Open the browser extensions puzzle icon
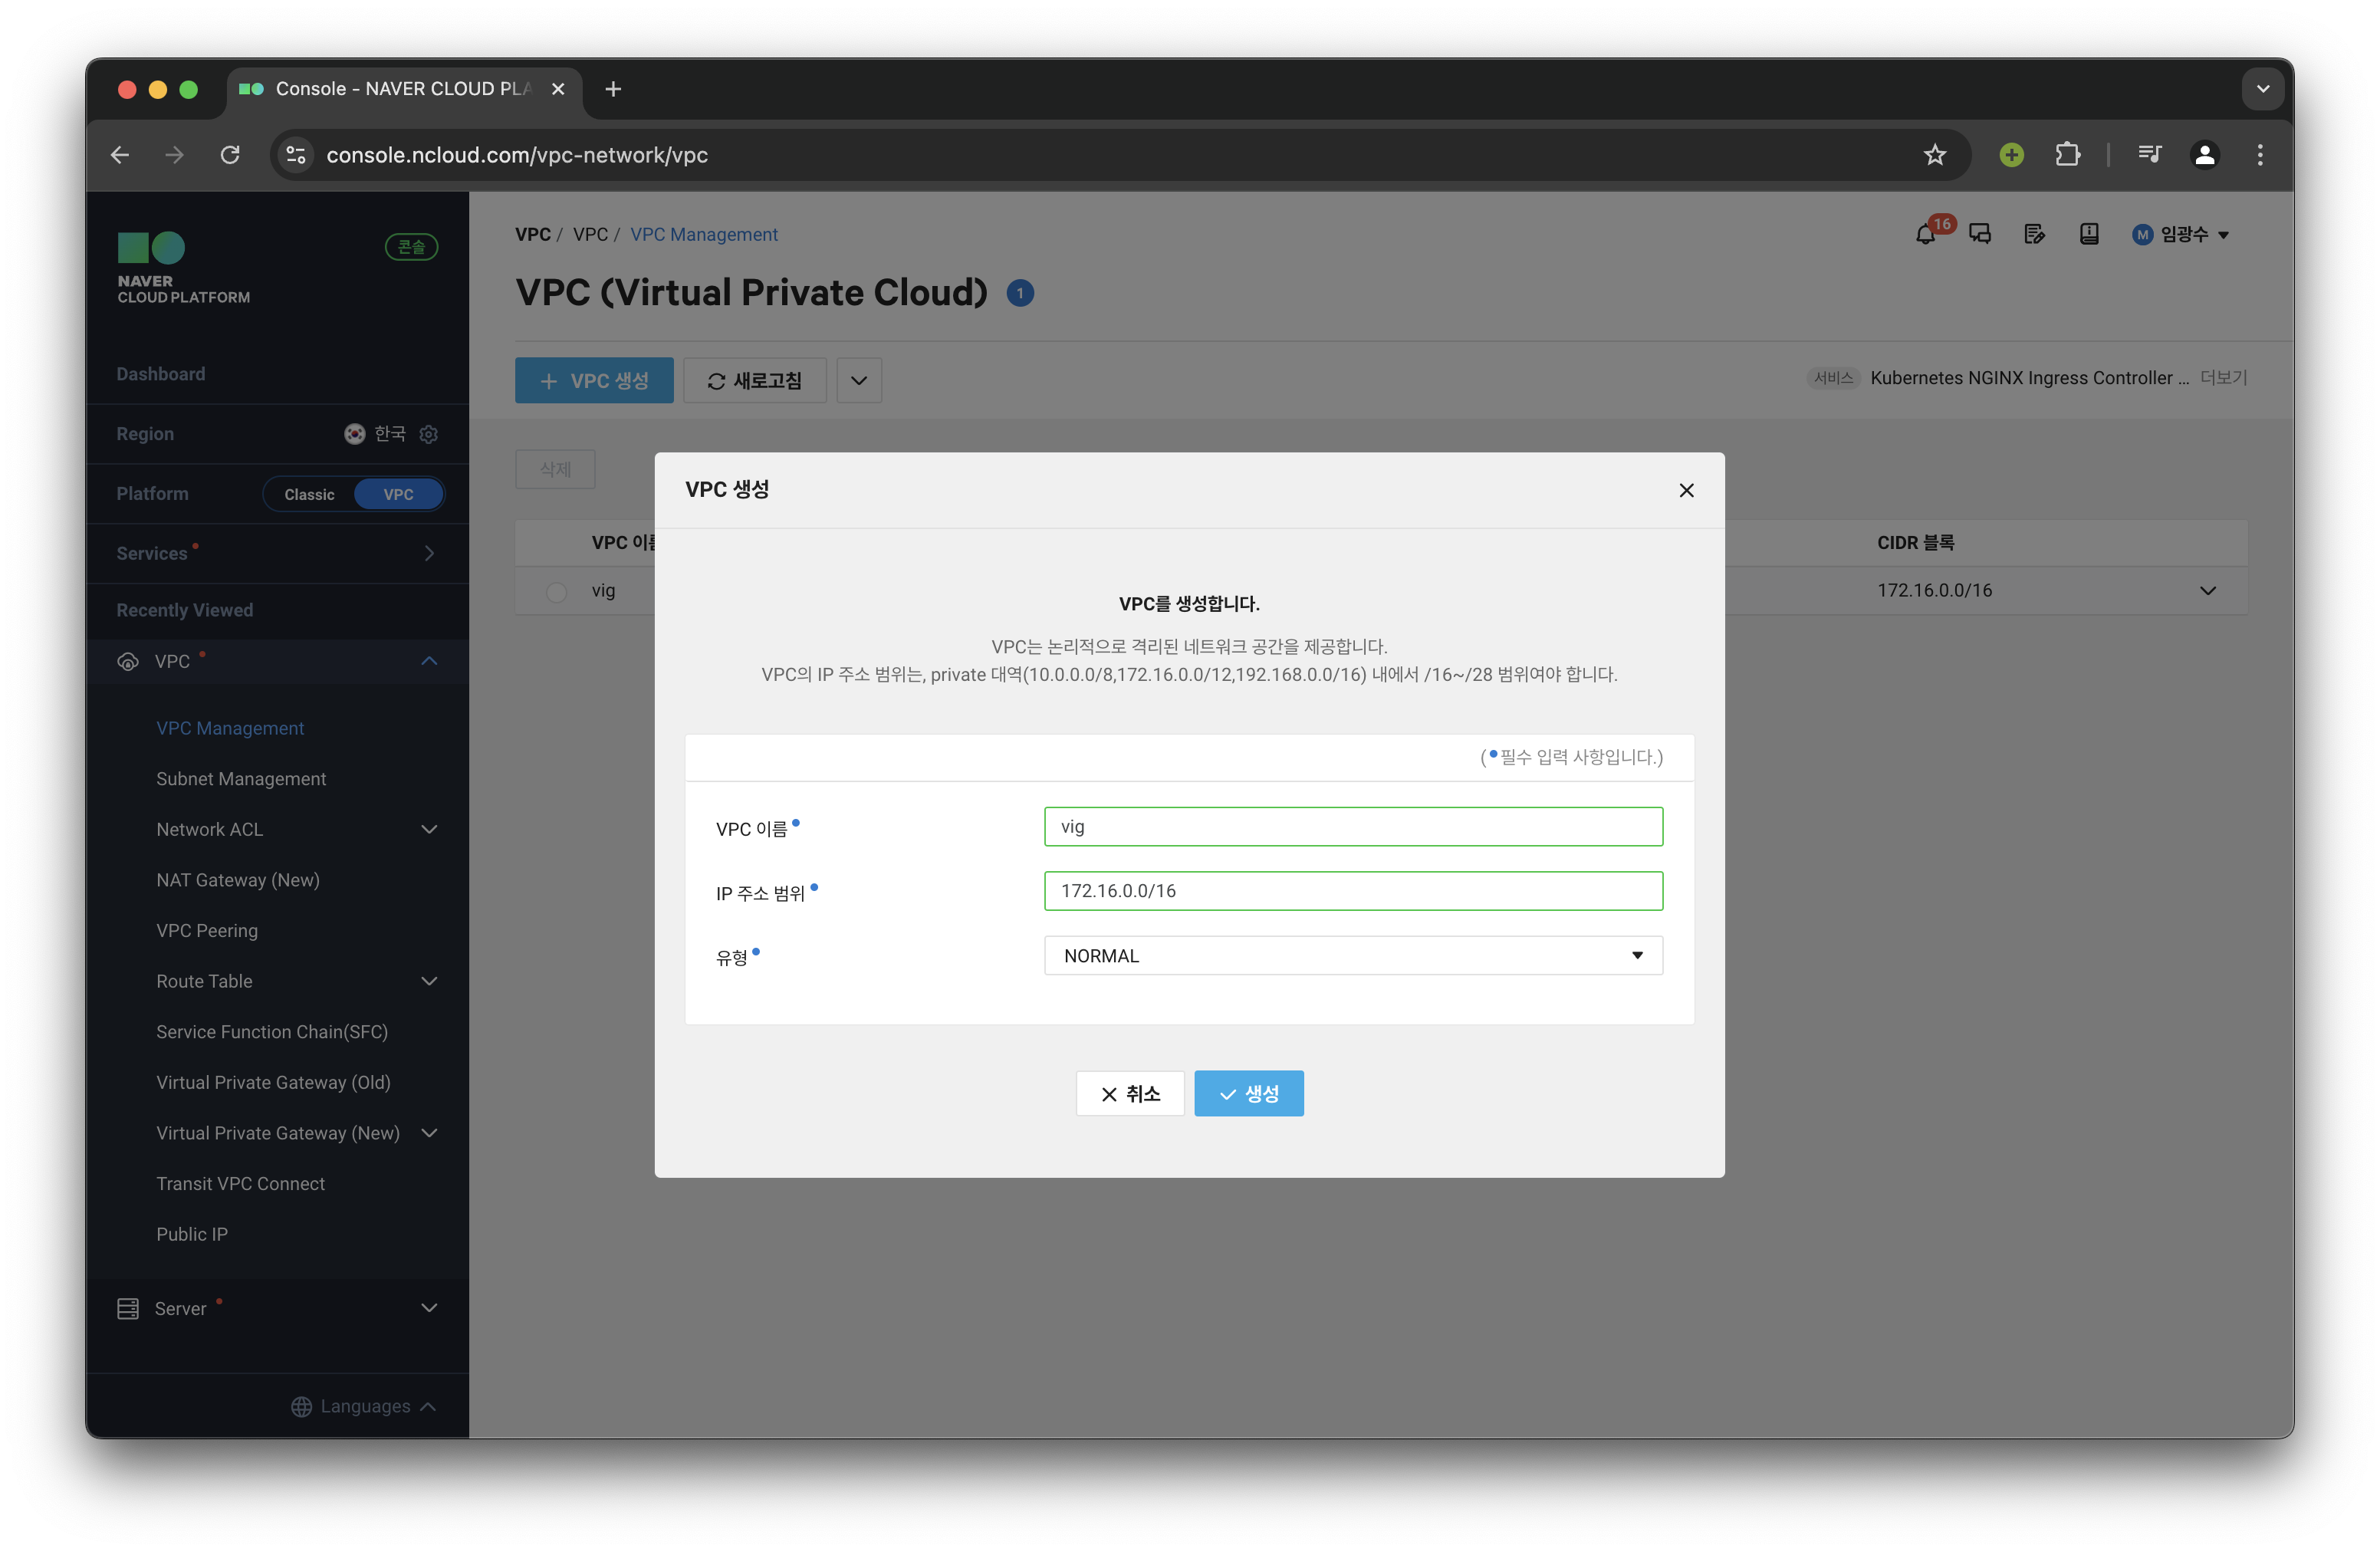The image size is (2380, 1552). tap(2067, 155)
